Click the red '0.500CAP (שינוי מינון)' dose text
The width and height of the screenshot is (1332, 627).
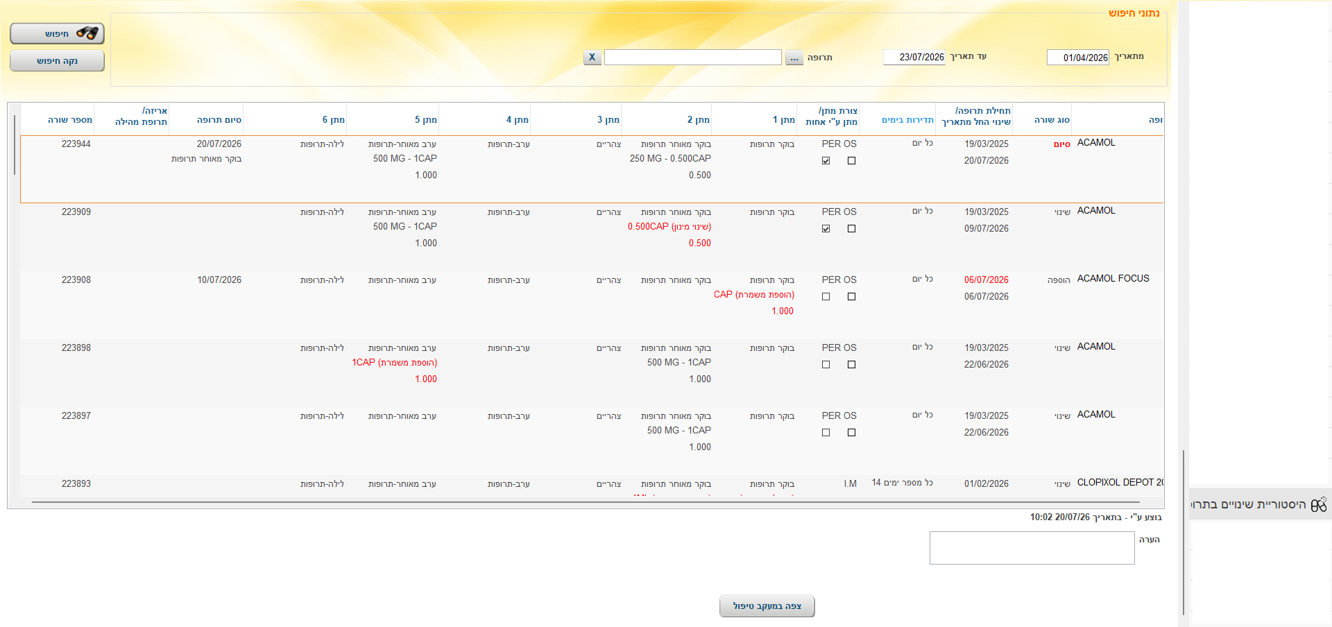point(669,227)
